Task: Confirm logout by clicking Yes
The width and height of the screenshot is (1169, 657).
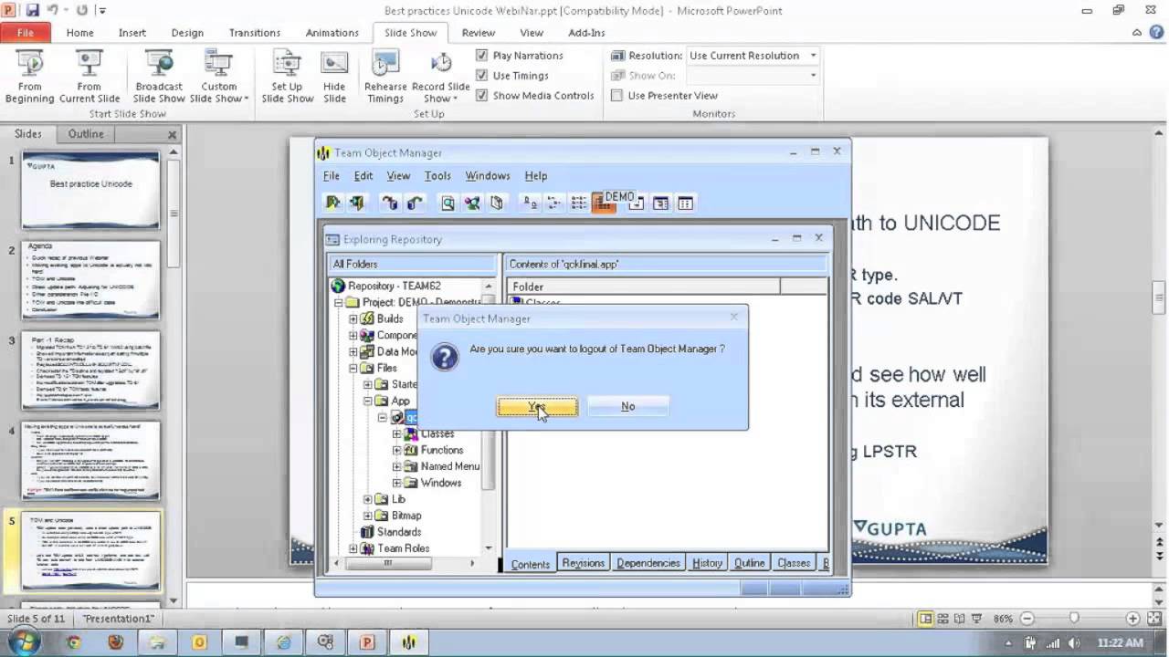Action: [537, 406]
